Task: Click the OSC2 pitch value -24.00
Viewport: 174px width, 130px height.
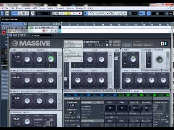Action: pyautogui.click(x=16, y=77)
